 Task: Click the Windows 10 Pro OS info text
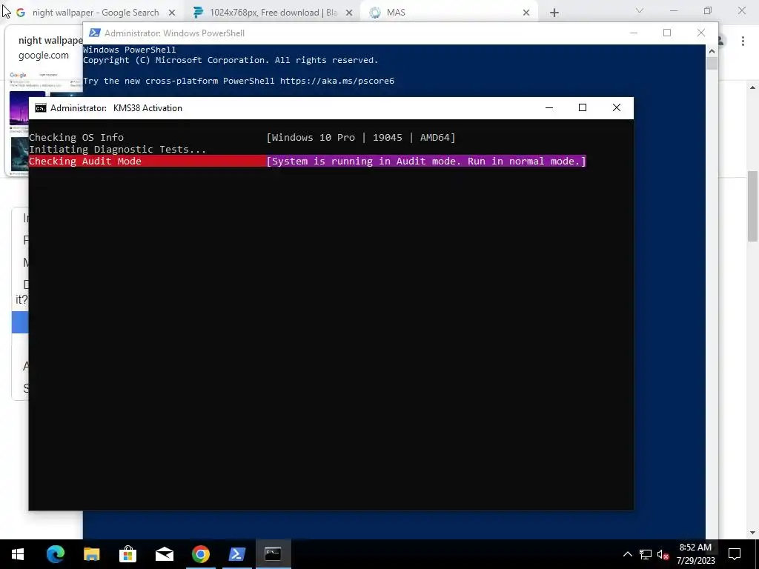pos(361,137)
